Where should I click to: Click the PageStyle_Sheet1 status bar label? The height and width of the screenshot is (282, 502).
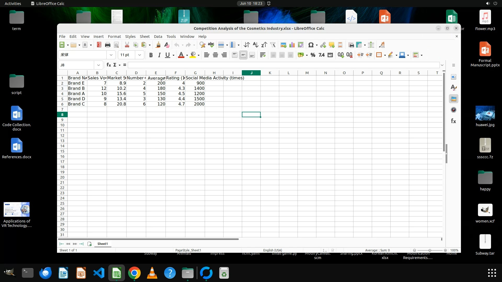tap(188, 250)
